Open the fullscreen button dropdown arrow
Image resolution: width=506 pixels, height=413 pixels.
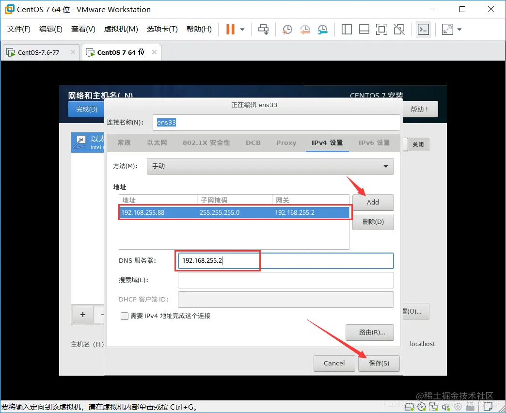459,29
